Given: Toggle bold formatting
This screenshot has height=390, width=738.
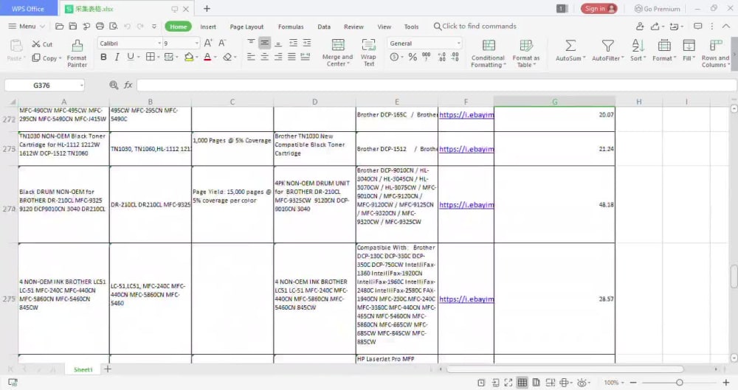Looking at the screenshot, I should tap(103, 57).
